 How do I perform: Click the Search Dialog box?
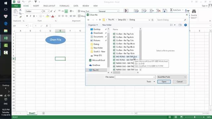[x=172, y=20]
